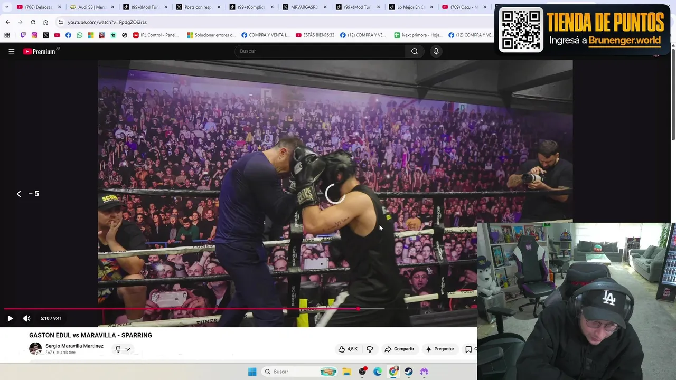This screenshot has width=676, height=380.
Task: Click the Windows taskbar Buscar search box
Action: pos(299,372)
